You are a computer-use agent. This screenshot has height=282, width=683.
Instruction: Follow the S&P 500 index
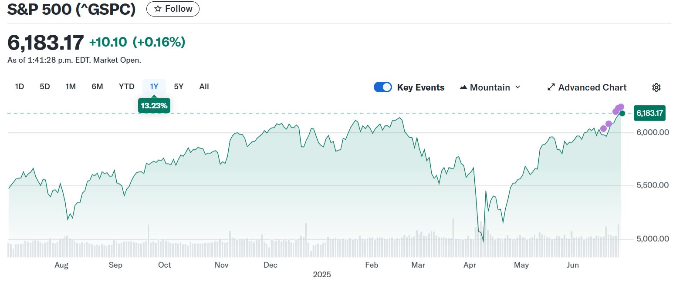[x=173, y=9]
